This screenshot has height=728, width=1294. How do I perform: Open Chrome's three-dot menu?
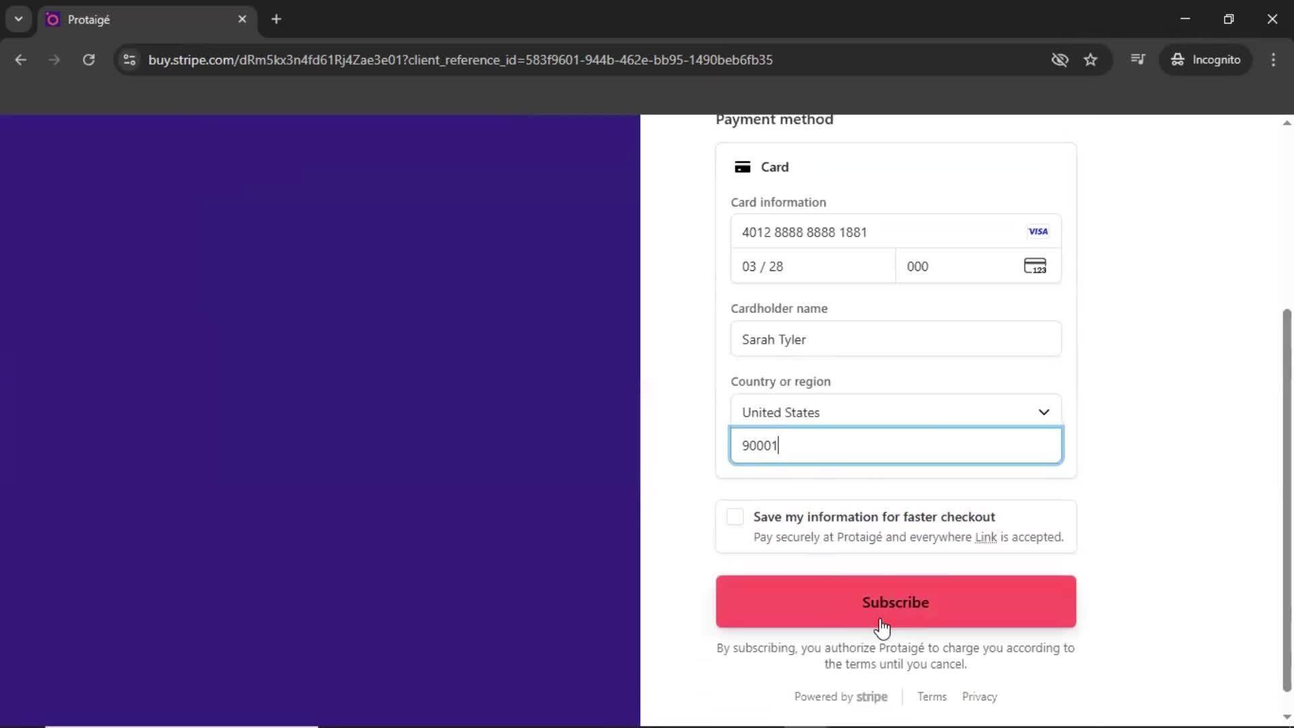[x=1273, y=59]
